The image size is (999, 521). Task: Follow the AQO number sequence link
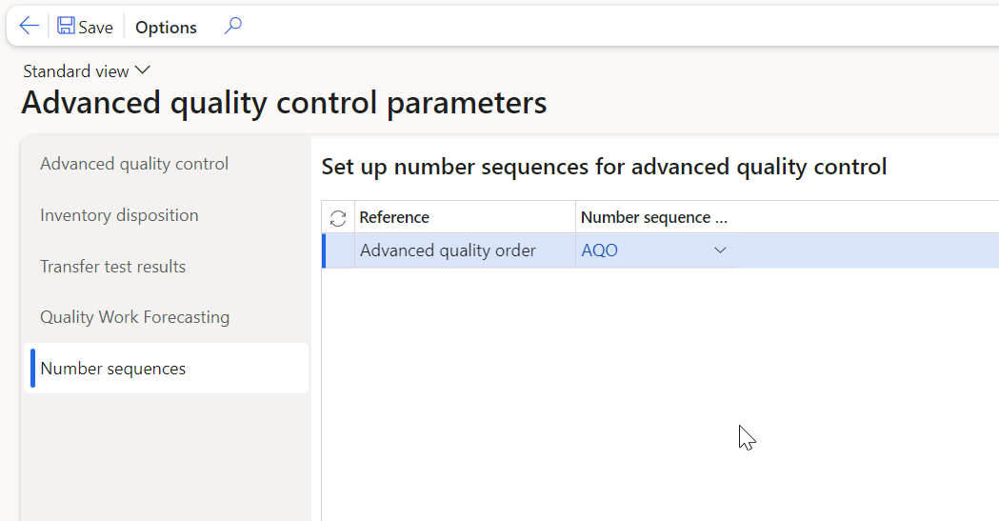599,250
